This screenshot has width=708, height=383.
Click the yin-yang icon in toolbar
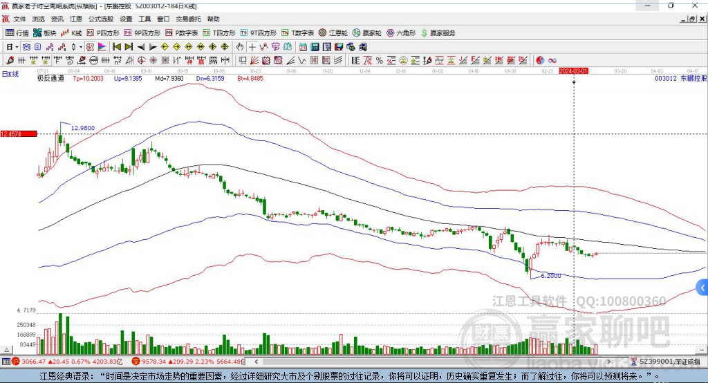pos(540,60)
